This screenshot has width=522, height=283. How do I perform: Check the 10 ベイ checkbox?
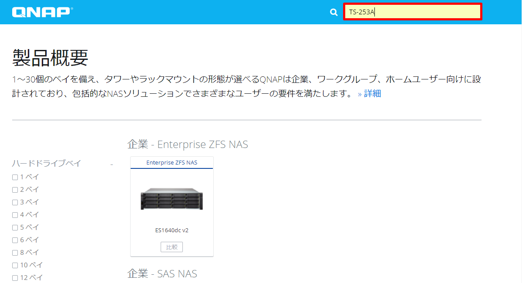[15, 266]
